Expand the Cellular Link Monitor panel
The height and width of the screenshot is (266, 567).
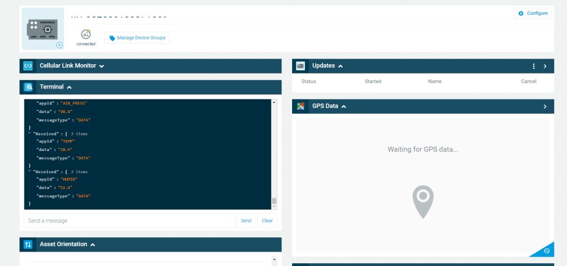click(101, 66)
